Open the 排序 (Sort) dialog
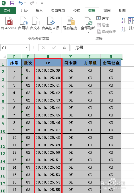Viewport: 134px width, 193px height. pos(131,23)
